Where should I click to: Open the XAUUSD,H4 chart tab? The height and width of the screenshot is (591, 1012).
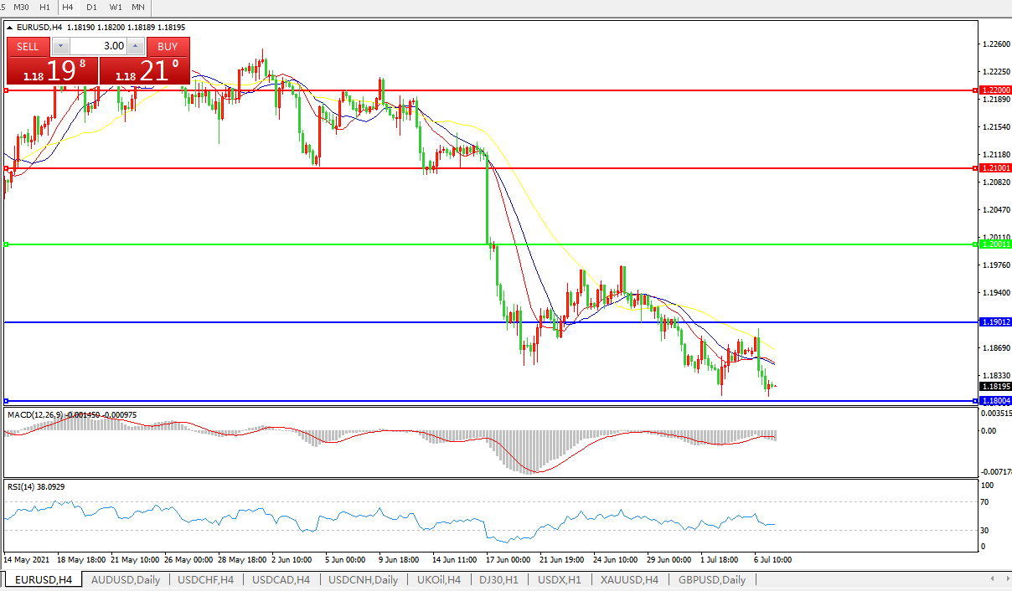[629, 579]
